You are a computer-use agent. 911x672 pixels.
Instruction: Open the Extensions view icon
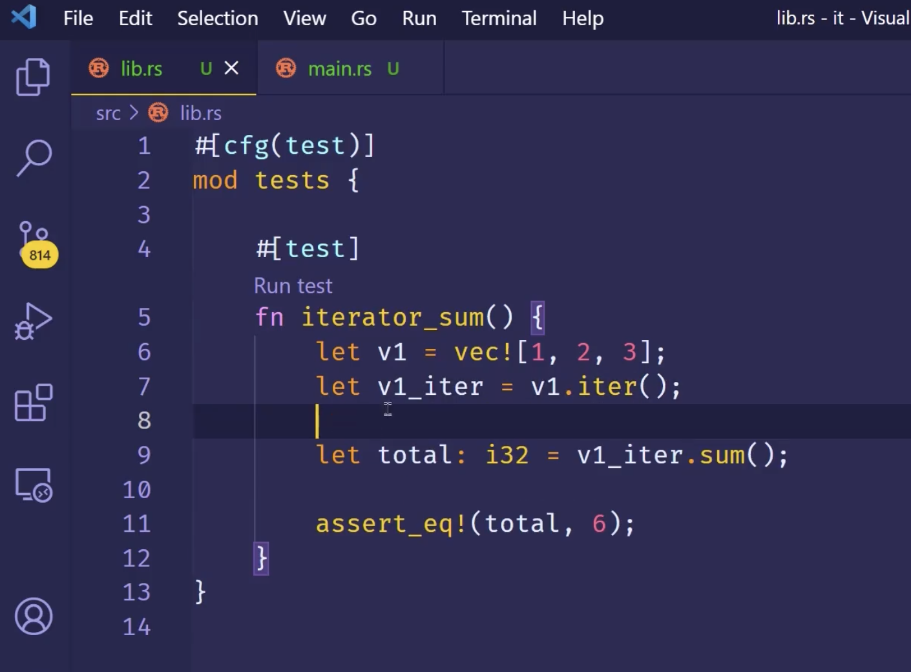click(x=33, y=403)
